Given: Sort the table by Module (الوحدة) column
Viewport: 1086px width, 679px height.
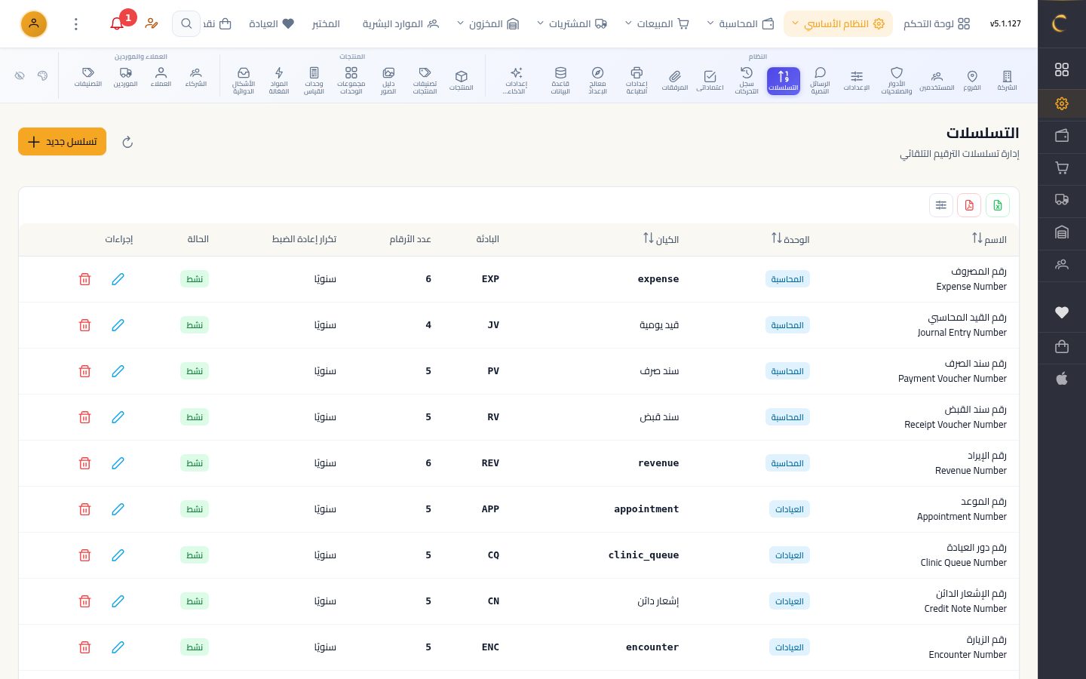Looking at the screenshot, I should tap(790, 239).
